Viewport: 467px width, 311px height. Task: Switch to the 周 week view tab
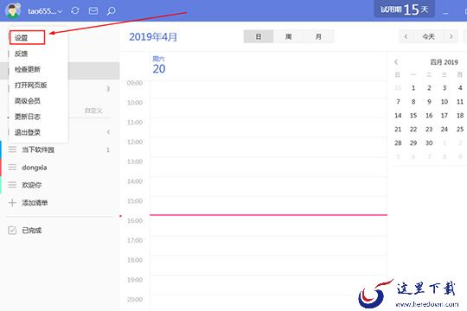coord(288,36)
